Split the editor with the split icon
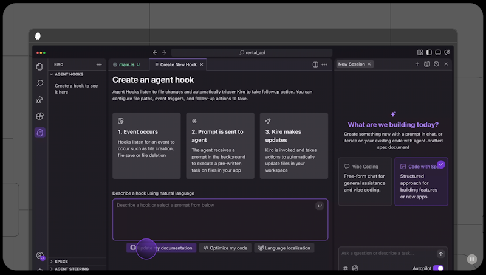 [x=315, y=64]
